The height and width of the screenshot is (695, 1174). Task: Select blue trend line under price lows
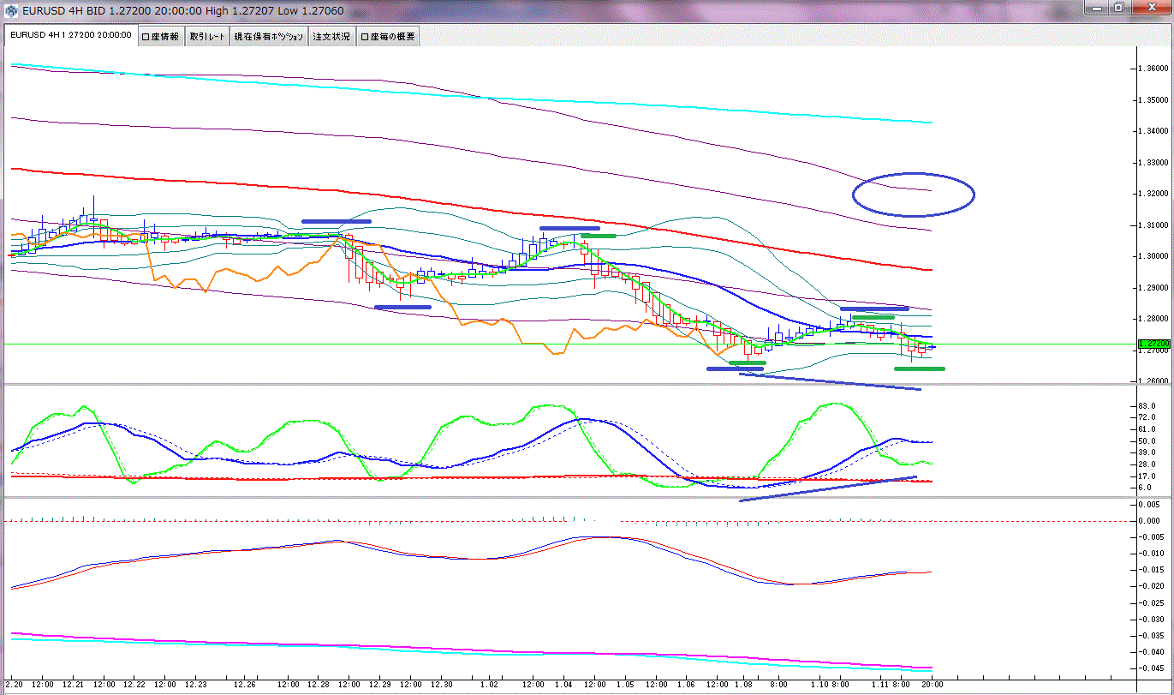click(x=829, y=381)
